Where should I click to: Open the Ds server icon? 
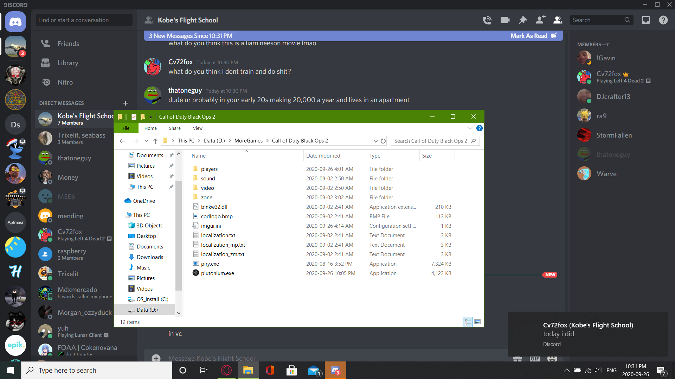(15, 125)
